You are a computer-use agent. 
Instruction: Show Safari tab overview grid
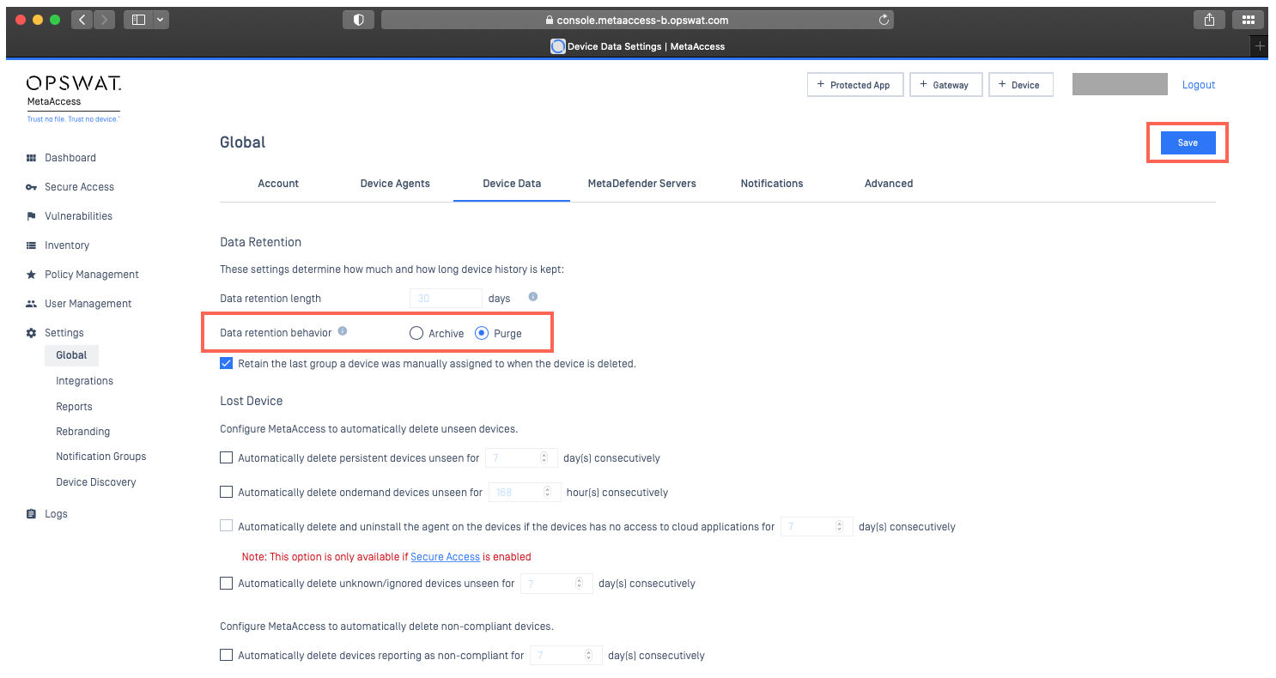coord(1249,20)
